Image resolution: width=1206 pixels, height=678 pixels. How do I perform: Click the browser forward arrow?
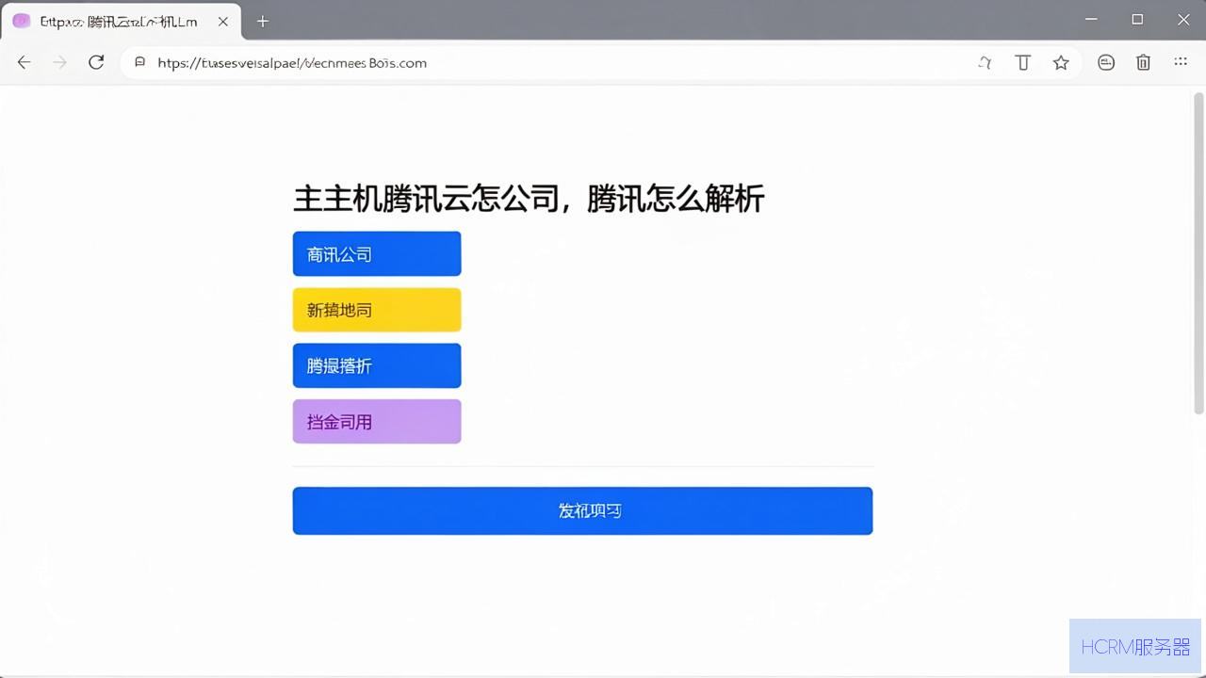click(60, 62)
